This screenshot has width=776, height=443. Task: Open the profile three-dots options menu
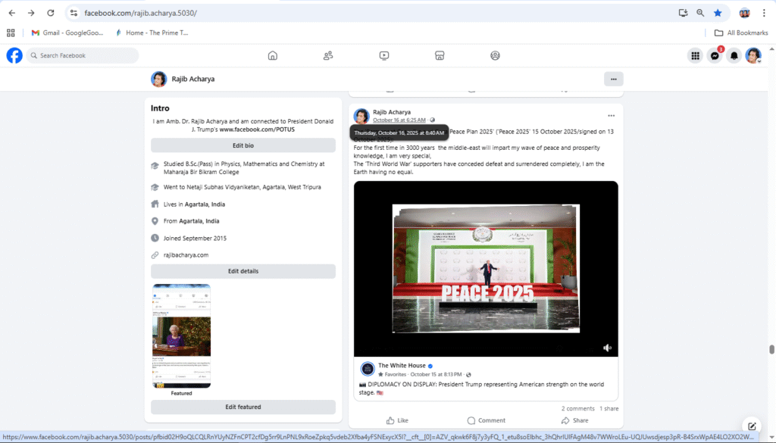[x=613, y=79]
